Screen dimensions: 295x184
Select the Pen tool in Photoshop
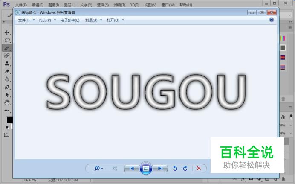7,87
